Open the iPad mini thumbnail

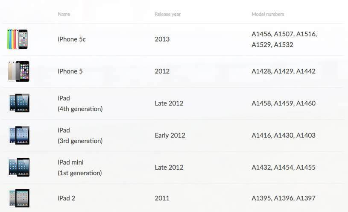(x=19, y=167)
